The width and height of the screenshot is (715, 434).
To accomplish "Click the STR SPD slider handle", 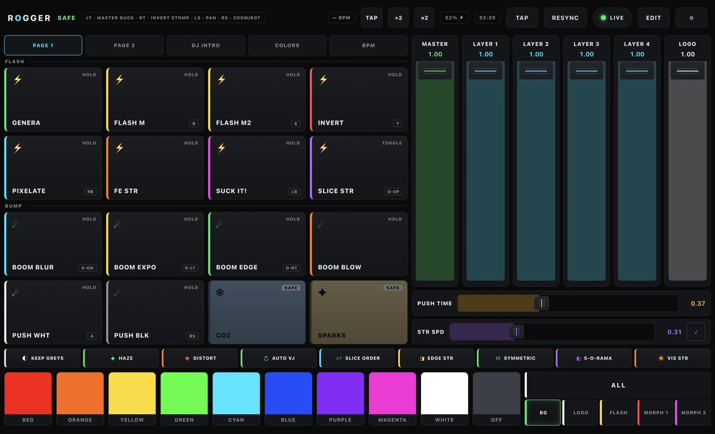I will (x=516, y=332).
